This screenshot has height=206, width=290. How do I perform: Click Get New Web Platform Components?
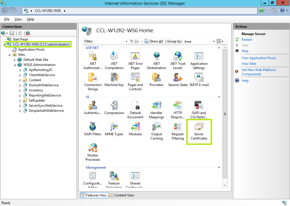259,72
